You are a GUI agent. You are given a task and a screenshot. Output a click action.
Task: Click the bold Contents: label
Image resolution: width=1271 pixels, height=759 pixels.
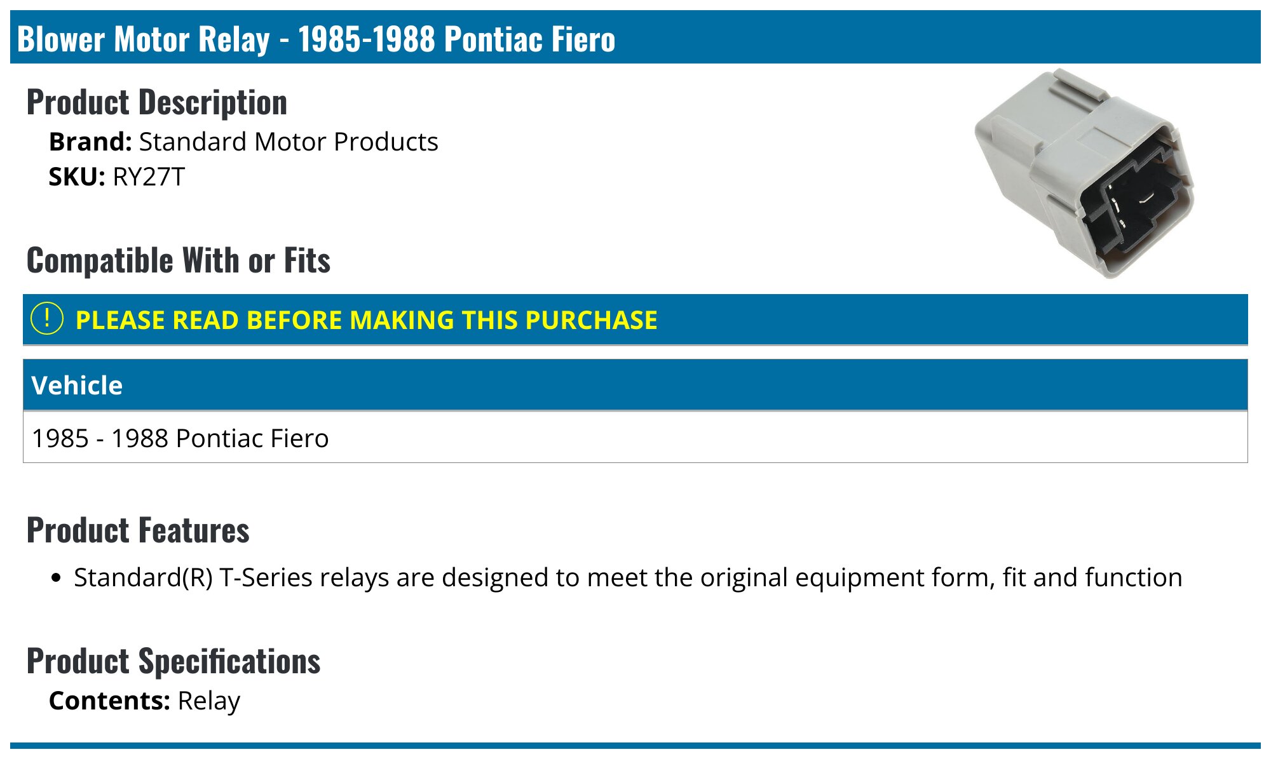[109, 701]
